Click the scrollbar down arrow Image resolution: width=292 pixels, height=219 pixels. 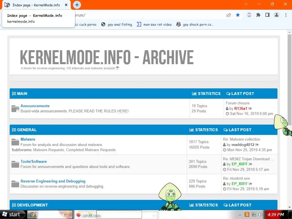[289, 207]
